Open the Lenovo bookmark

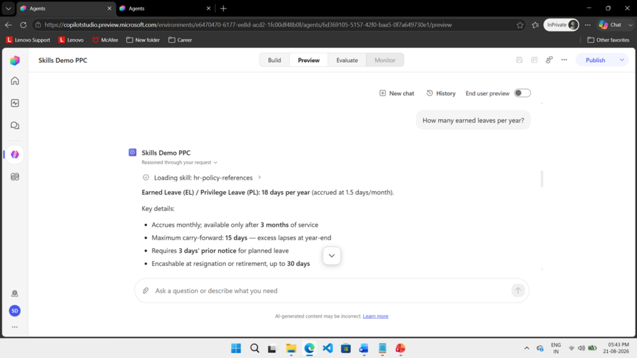point(71,40)
